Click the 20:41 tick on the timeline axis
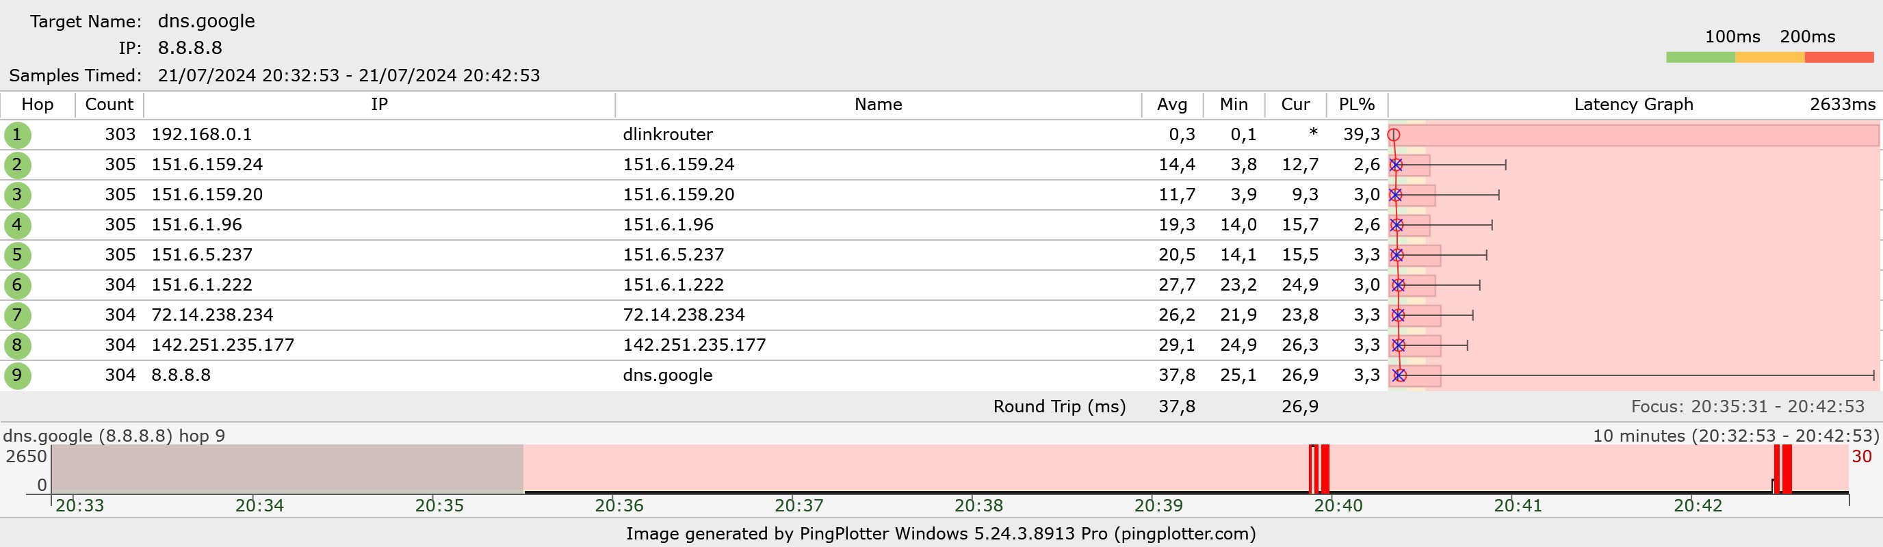The image size is (1883, 547). [x=1518, y=505]
